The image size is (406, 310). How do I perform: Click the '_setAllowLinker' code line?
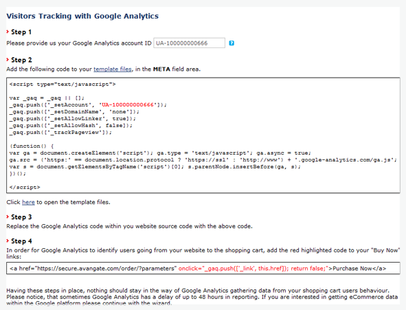(x=73, y=119)
